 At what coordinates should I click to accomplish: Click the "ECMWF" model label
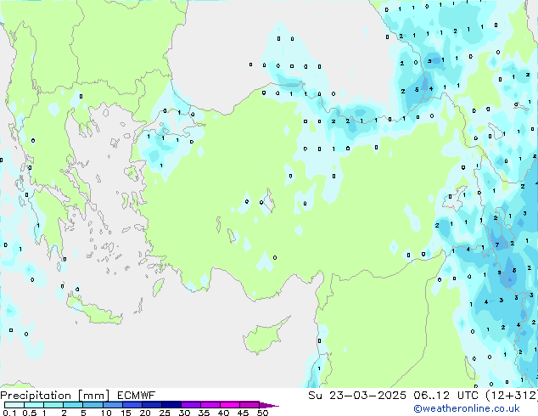[137, 396]
